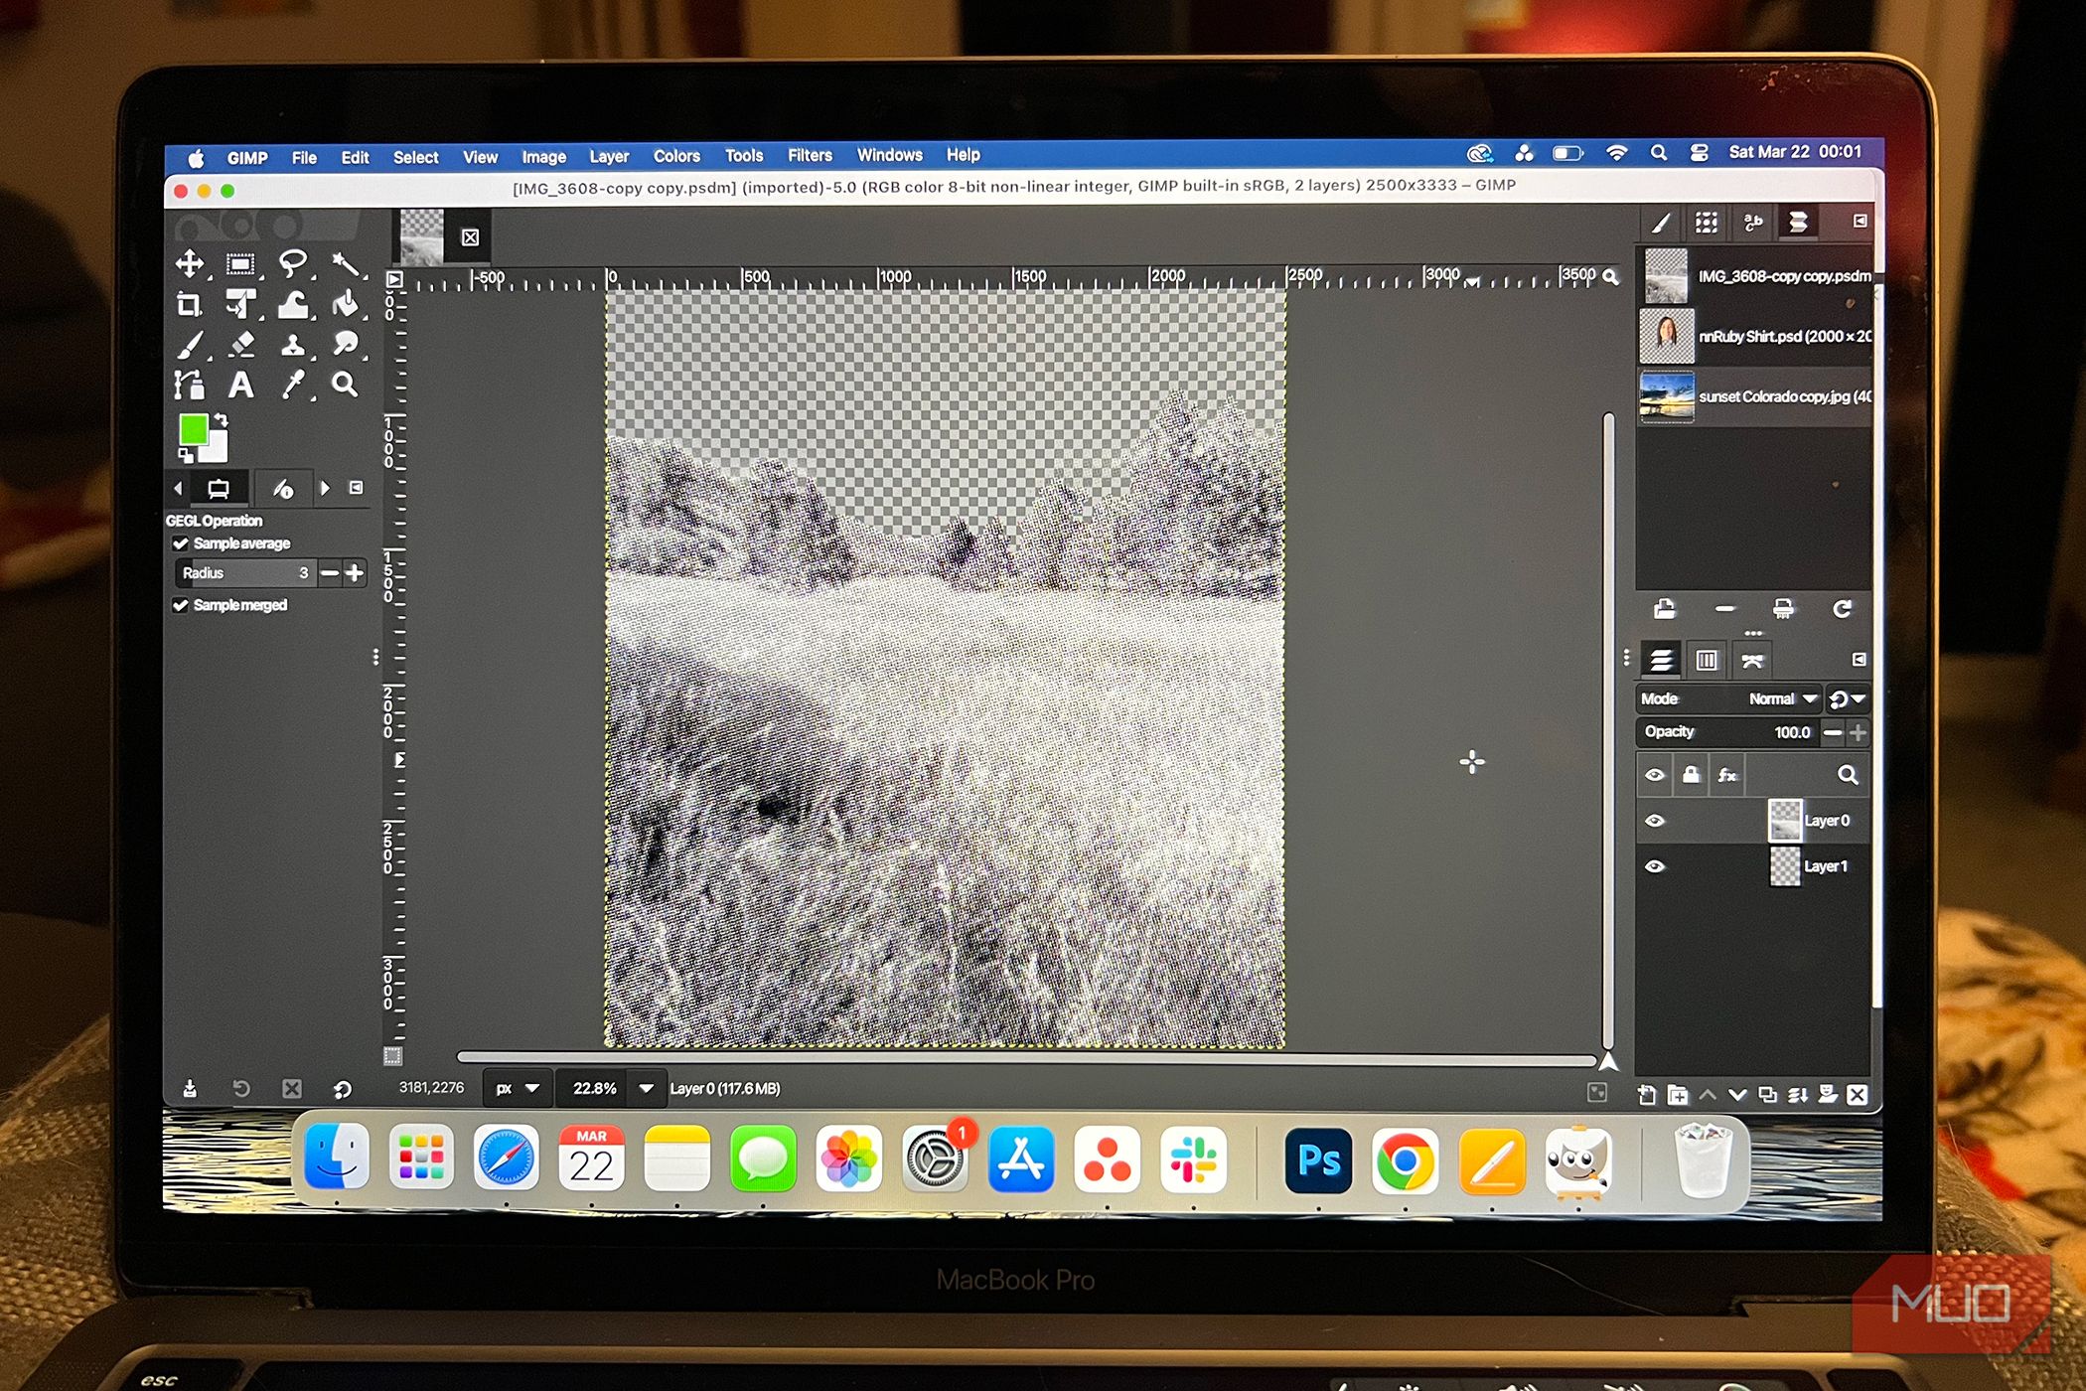
Task: Open the Filters menu
Action: click(x=810, y=155)
